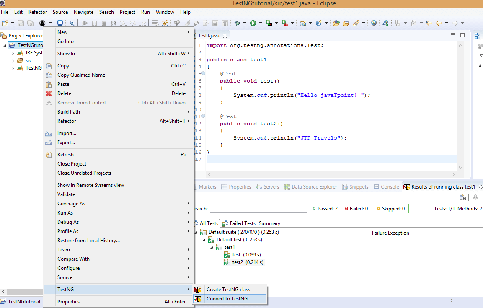Open the Window menu
The image size is (483, 308).
pos(165,12)
